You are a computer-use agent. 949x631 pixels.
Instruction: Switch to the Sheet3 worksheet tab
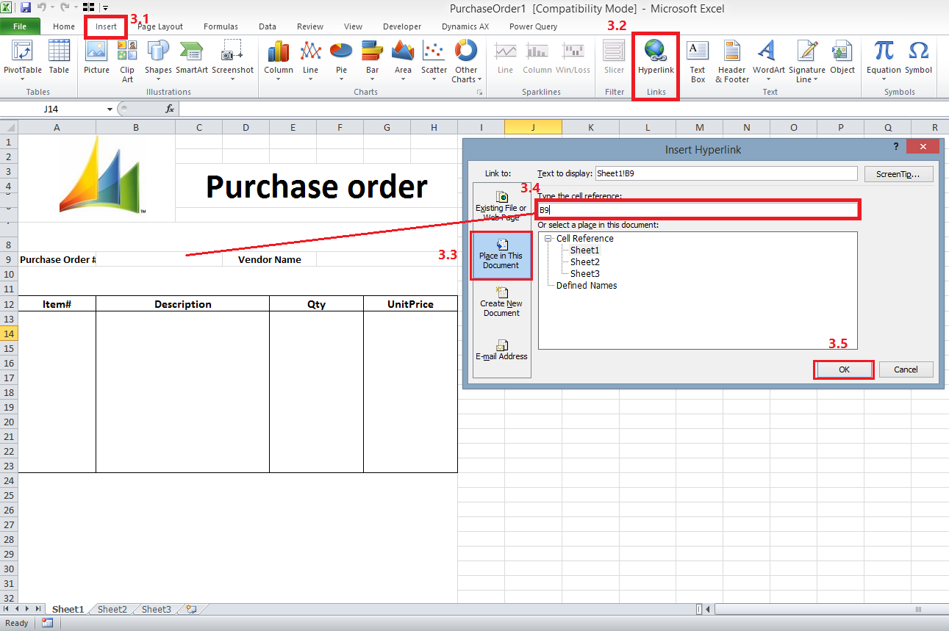click(x=157, y=609)
